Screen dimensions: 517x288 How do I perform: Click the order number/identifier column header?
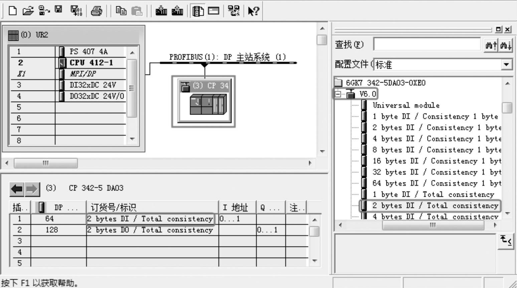click(x=153, y=207)
